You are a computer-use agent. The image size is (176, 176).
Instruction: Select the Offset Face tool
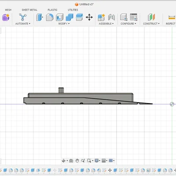[79, 17]
